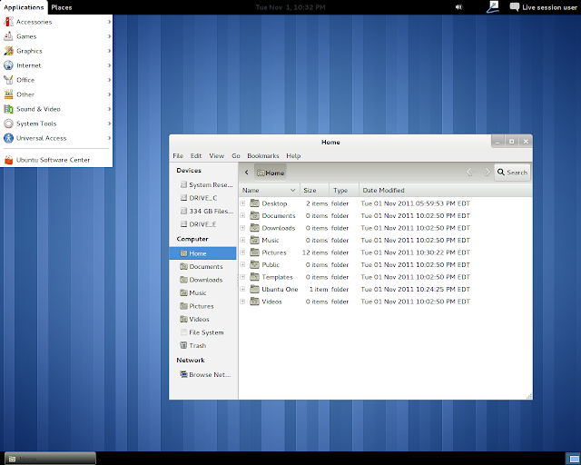Open the Bookmarks menu
The width and height of the screenshot is (581, 465).
pyautogui.click(x=263, y=155)
